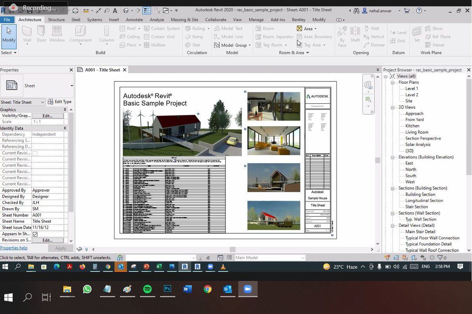472x314 pixels.
Task: Click the Room Separator tool
Action: 275,37
